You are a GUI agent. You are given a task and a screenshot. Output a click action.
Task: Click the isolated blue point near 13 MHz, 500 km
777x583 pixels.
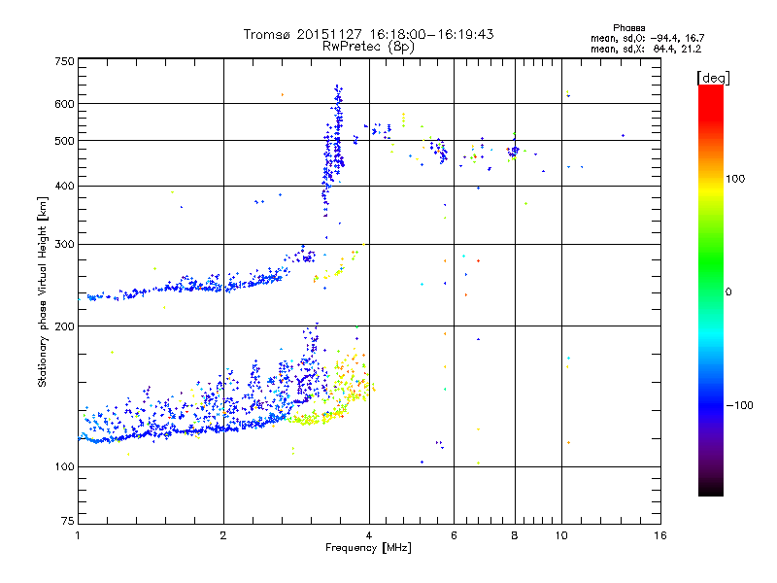tap(623, 135)
